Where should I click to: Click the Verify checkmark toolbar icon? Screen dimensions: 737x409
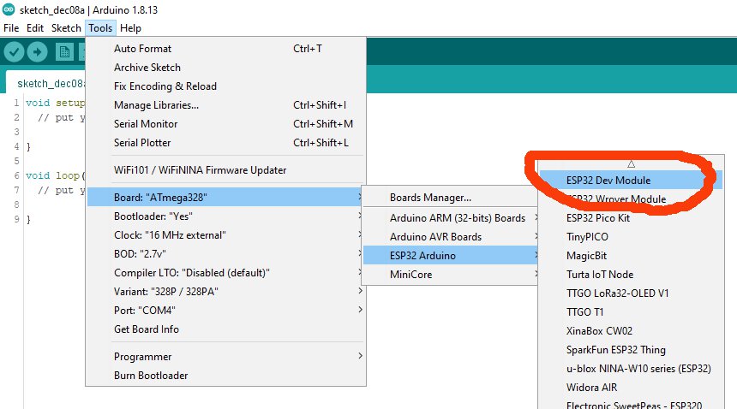(14, 51)
